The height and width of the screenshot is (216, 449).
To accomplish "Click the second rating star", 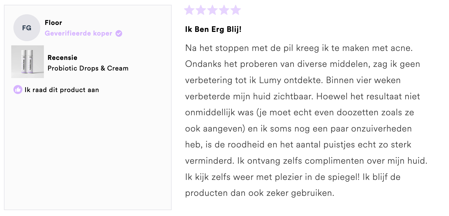I will [x=201, y=10].
